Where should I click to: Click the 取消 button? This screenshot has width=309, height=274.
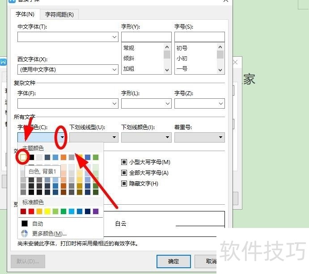[206, 261]
